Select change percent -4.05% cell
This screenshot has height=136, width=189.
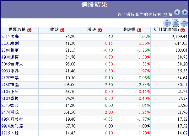pyautogui.click(x=132, y=105)
